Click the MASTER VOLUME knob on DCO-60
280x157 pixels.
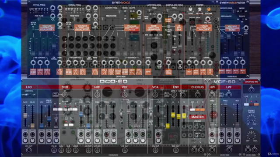197,127
